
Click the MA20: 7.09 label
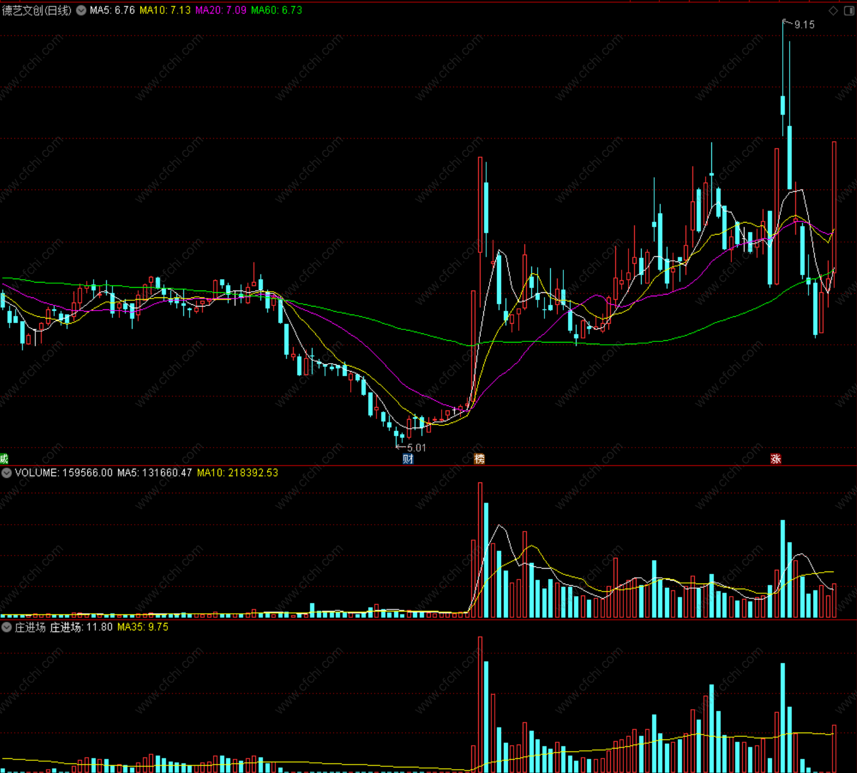point(221,10)
